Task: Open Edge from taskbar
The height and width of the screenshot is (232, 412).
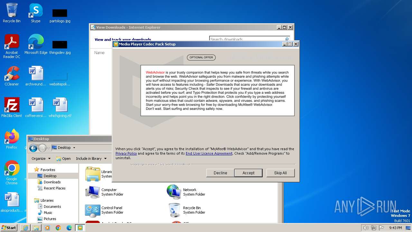Action: point(69,228)
